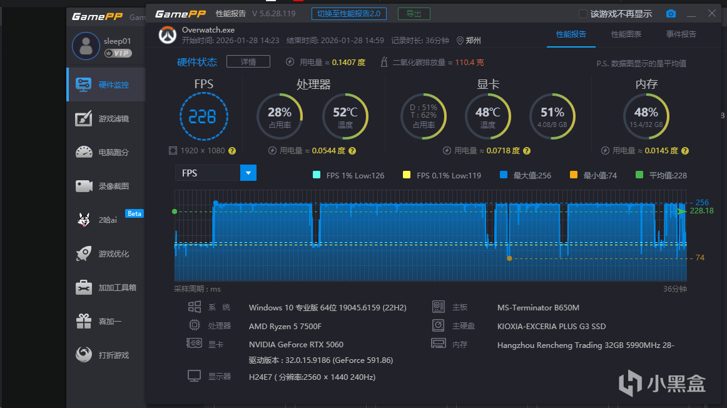The image size is (727, 408).
Task: Click the monitor icon beside 显示器 spec row
Action: pyautogui.click(x=195, y=376)
